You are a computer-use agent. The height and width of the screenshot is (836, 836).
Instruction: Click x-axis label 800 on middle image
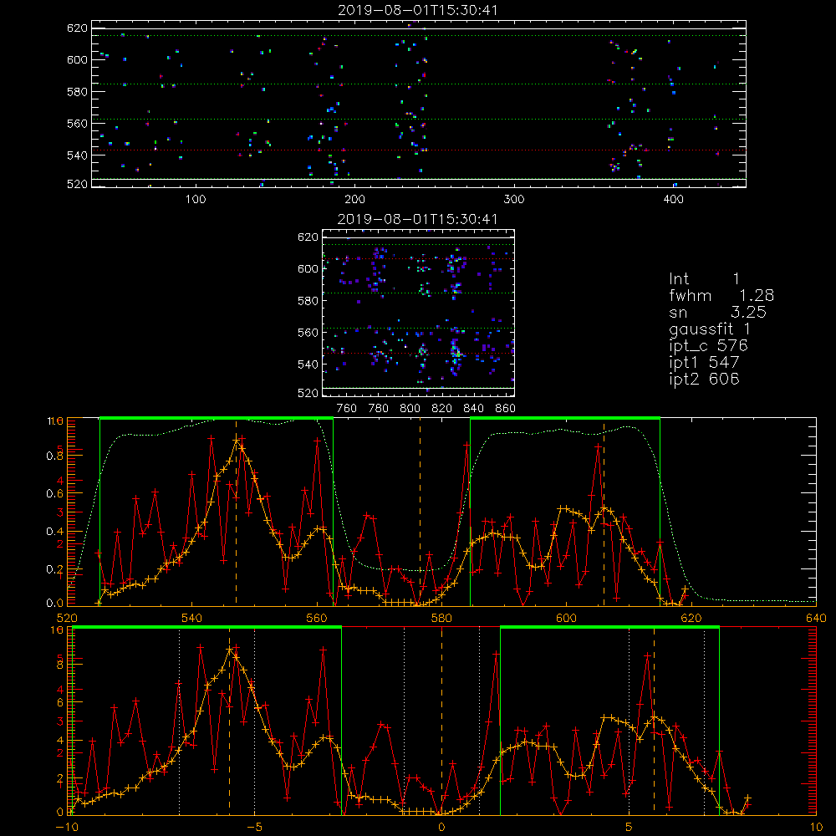[410, 409]
